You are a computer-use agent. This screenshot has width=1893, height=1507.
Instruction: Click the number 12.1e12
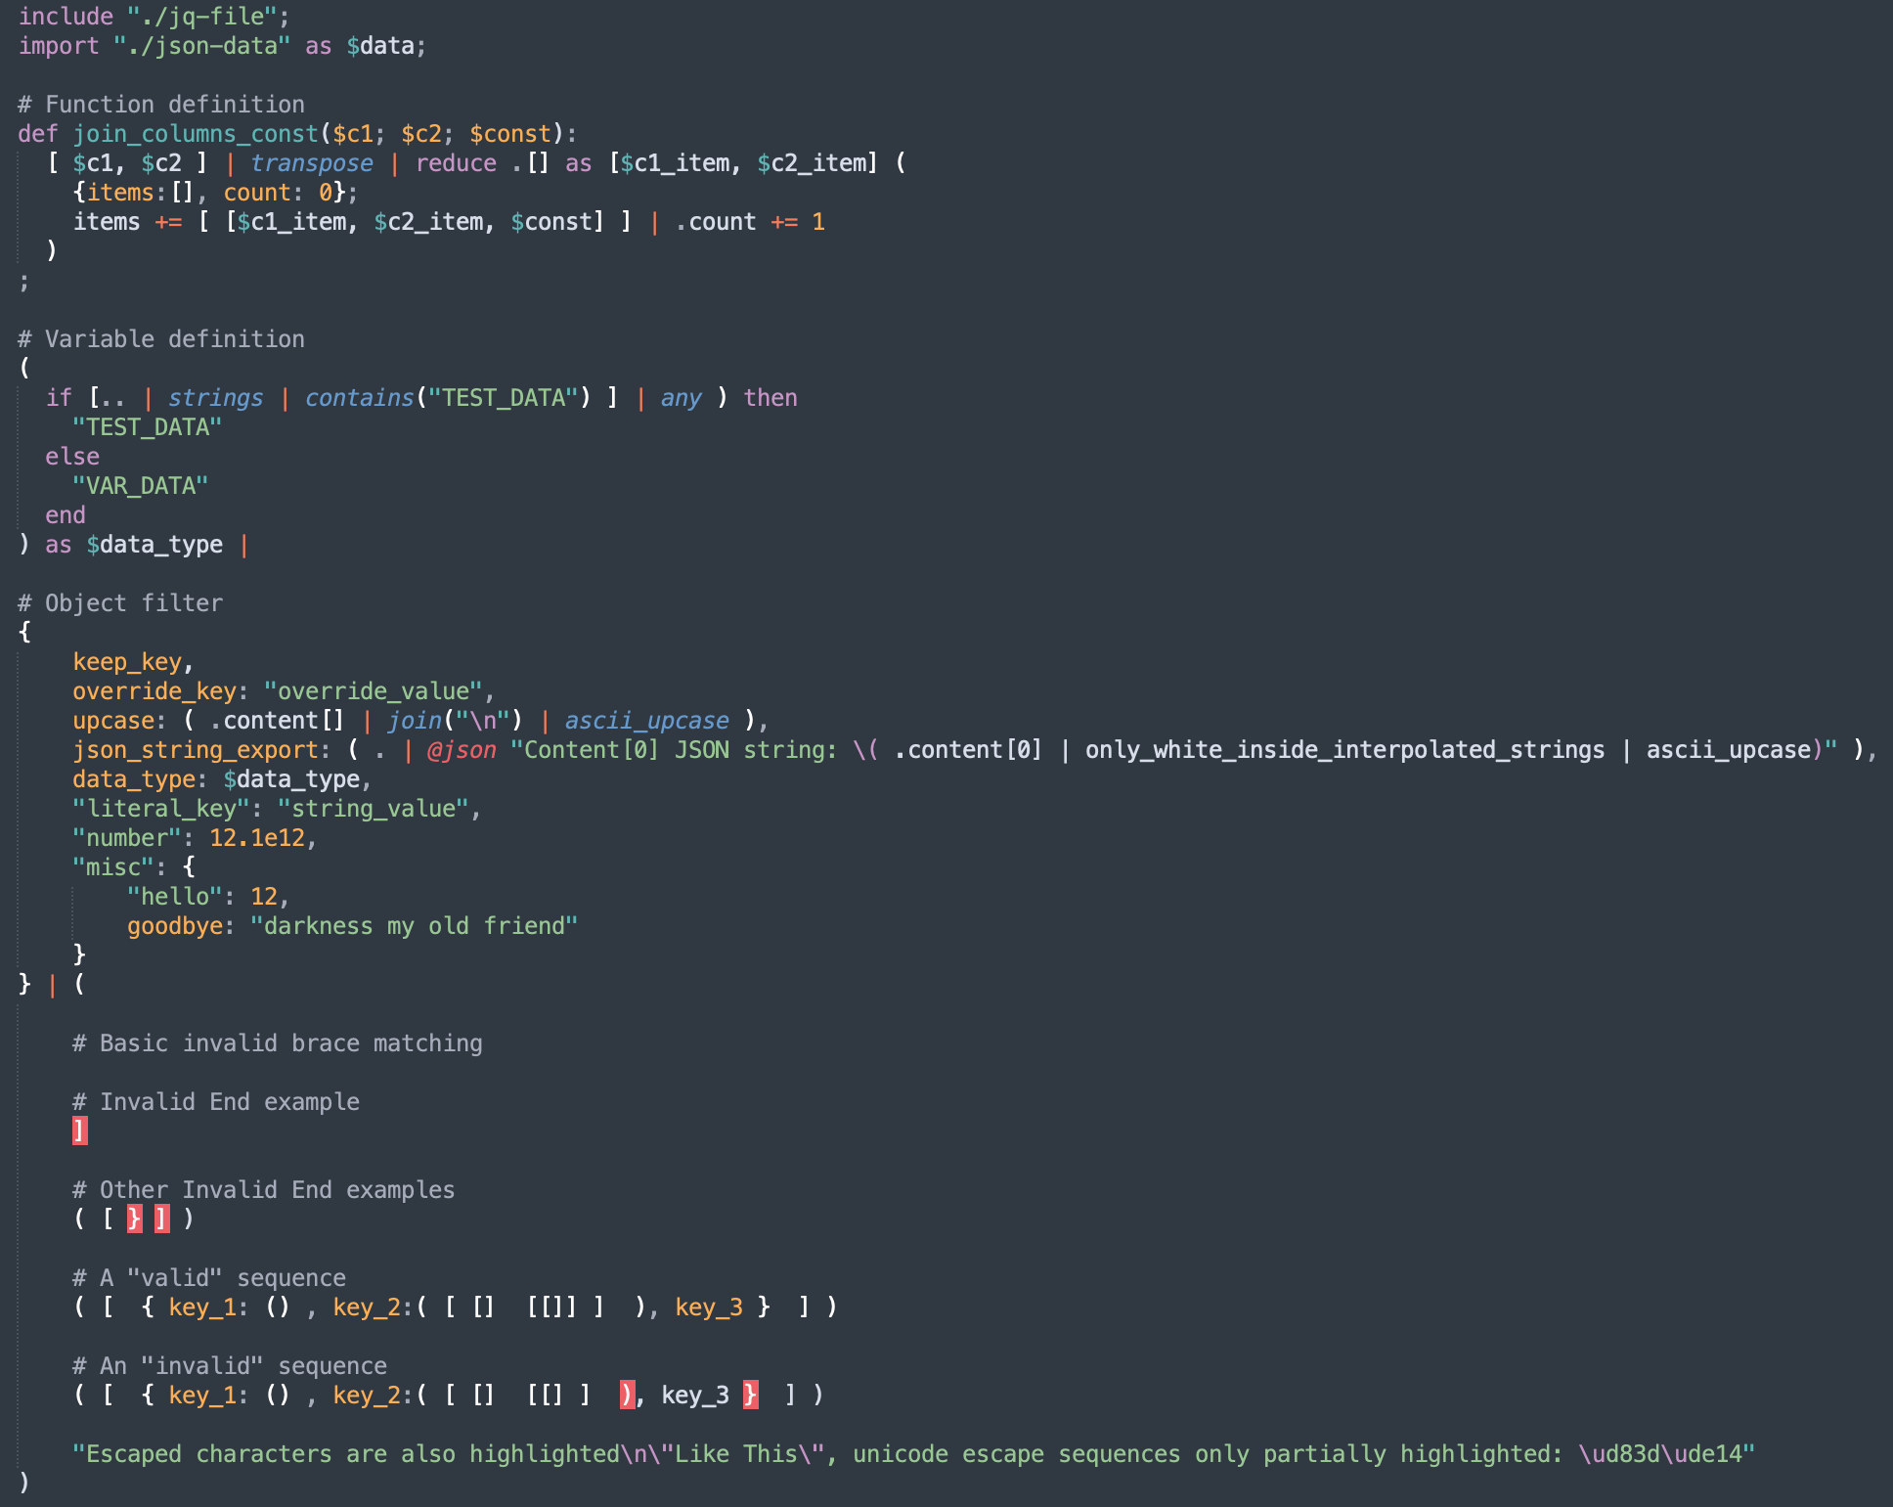[x=257, y=838]
